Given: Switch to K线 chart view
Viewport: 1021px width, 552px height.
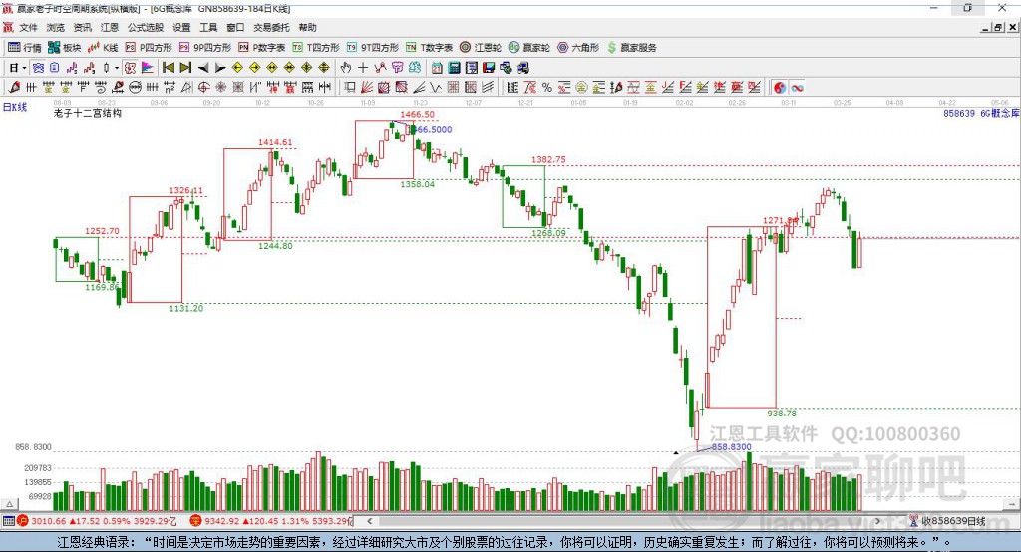Looking at the screenshot, I should coord(103,48).
